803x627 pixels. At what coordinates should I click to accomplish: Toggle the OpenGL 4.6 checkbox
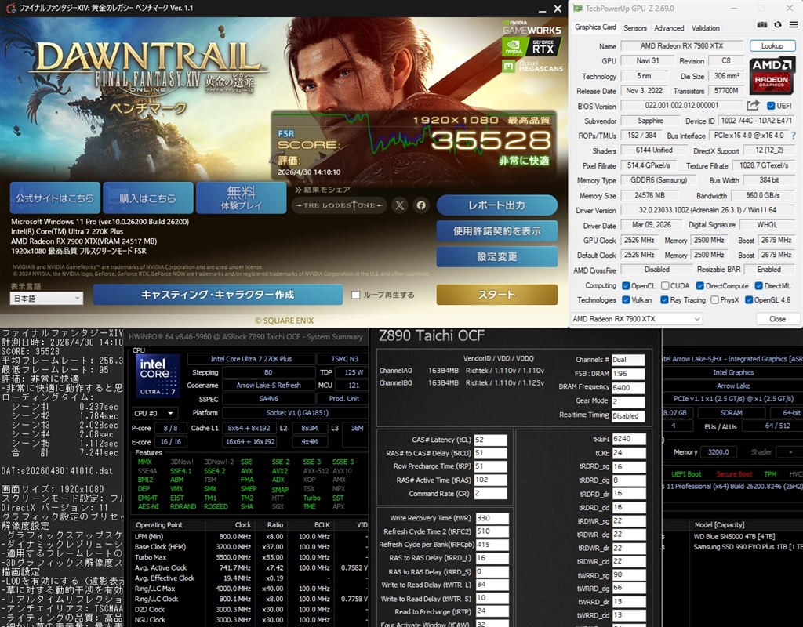pyautogui.click(x=749, y=300)
